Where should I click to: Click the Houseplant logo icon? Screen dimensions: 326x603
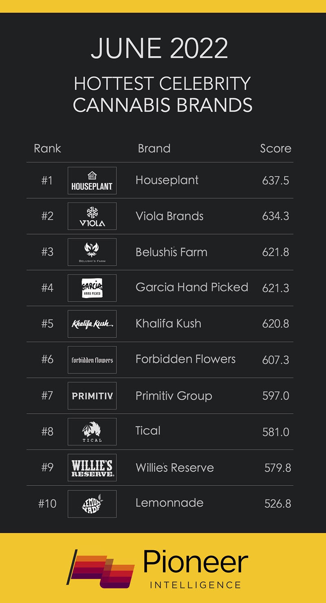(92, 180)
